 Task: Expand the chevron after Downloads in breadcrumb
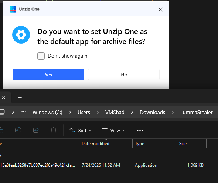pos(173,112)
